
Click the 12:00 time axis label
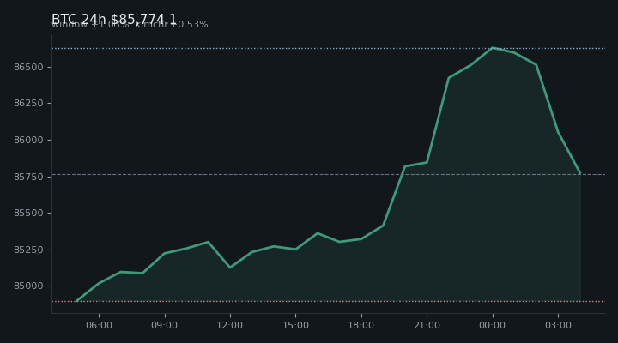230,325
